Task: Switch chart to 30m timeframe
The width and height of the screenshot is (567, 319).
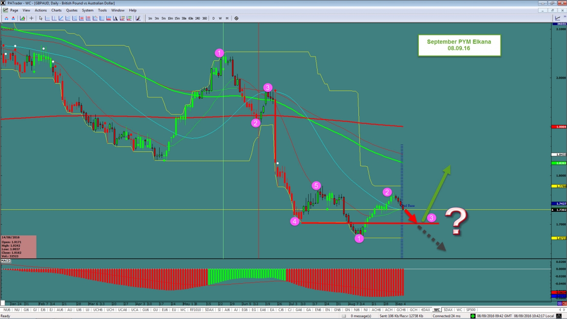Action: 184,18
